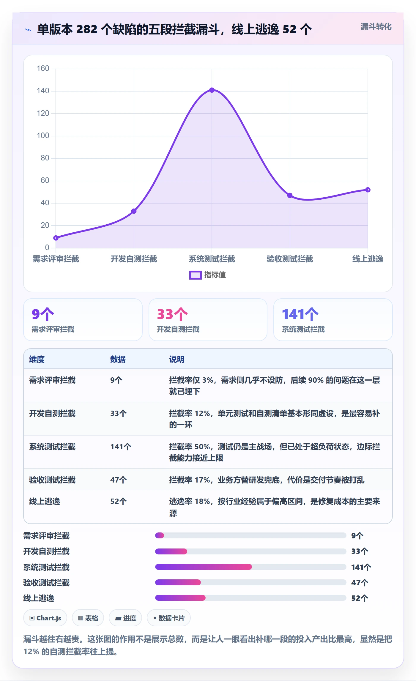
Task: Click the lightning icon beside the title
Action: [x=28, y=30]
